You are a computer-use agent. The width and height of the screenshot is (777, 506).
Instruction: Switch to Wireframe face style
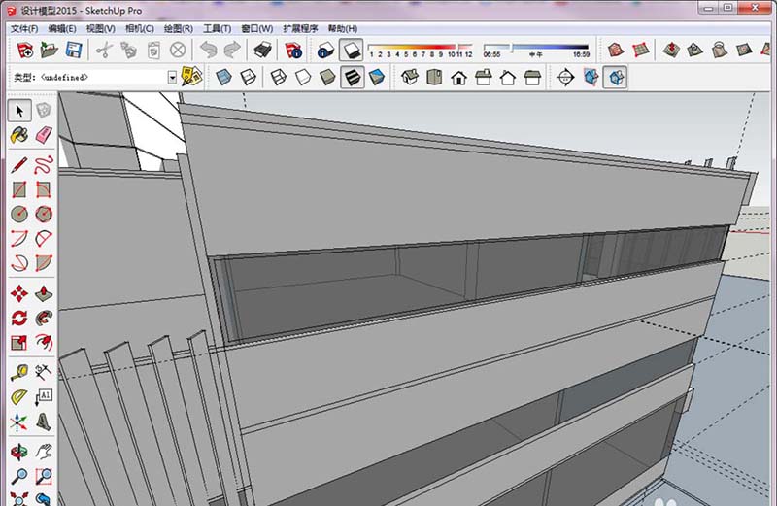[x=279, y=78]
